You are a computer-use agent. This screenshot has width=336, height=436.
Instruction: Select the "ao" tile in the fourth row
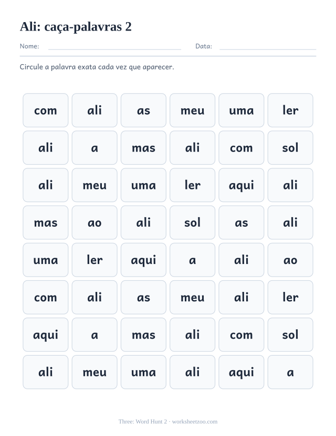(x=94, y=222)
